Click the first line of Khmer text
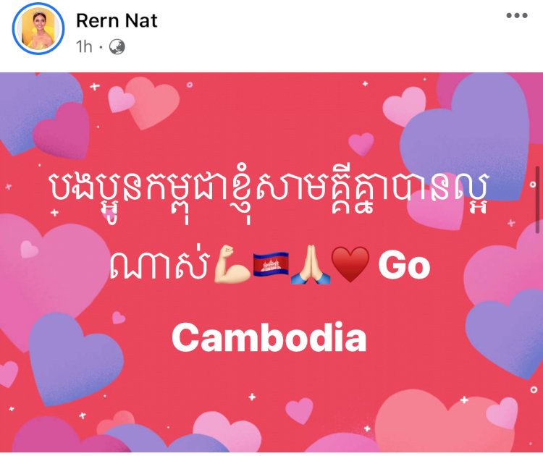The image size is (543, 456). 269,194
